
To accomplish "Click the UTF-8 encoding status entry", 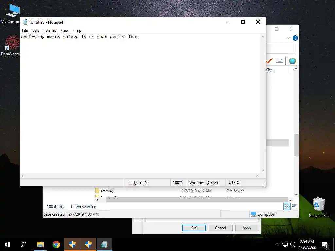I will pos(234,182).
